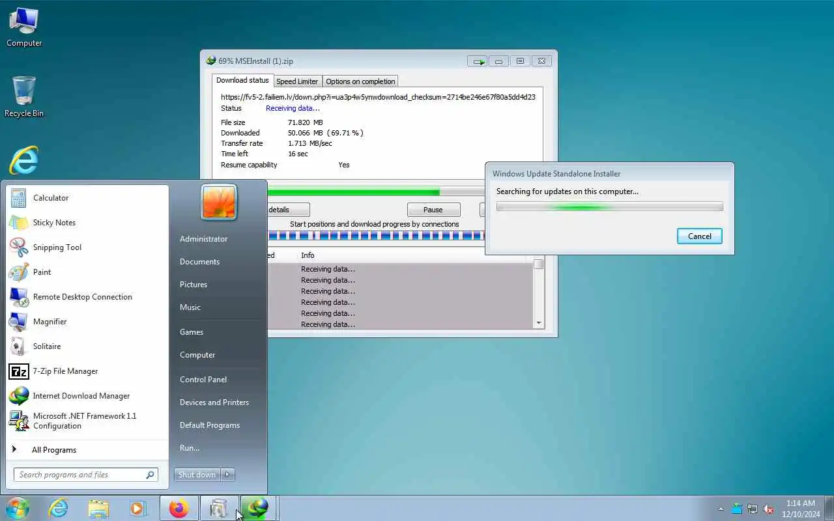This screenshot has width=834, height=521.
Task: Expand All Programs list
Action: (88, 450)
